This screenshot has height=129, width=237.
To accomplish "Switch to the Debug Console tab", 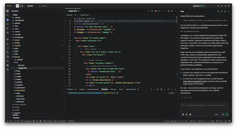I will (93, 89).
